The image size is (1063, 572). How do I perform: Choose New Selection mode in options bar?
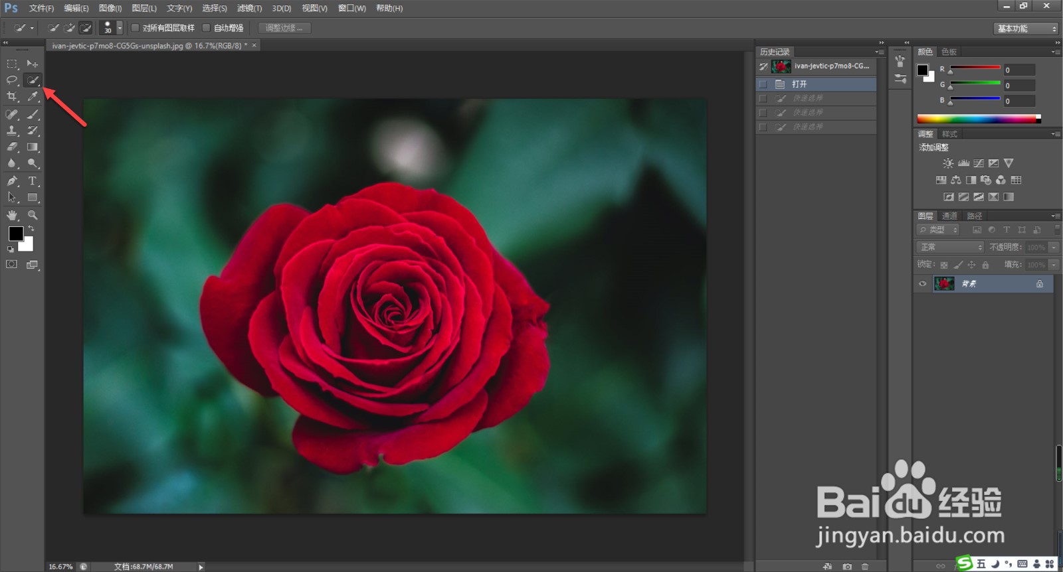point(54,28)
